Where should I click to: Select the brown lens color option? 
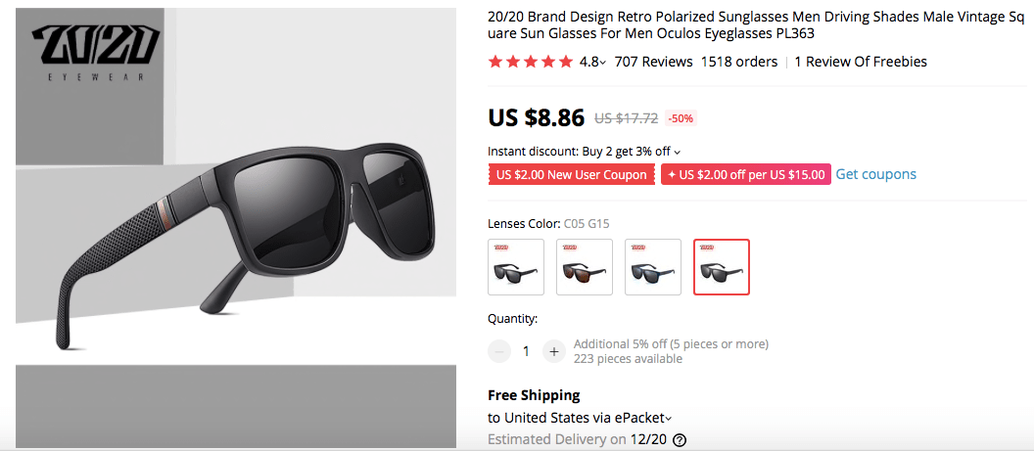[x=585, y=267]
